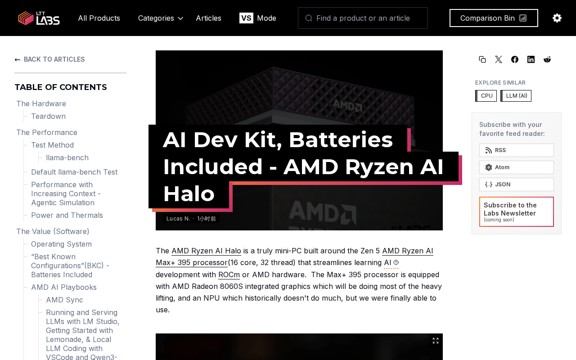Jump to Performance with Increasing Context section
This screenshot has width=576, height=360.
(x=66, y=193)
